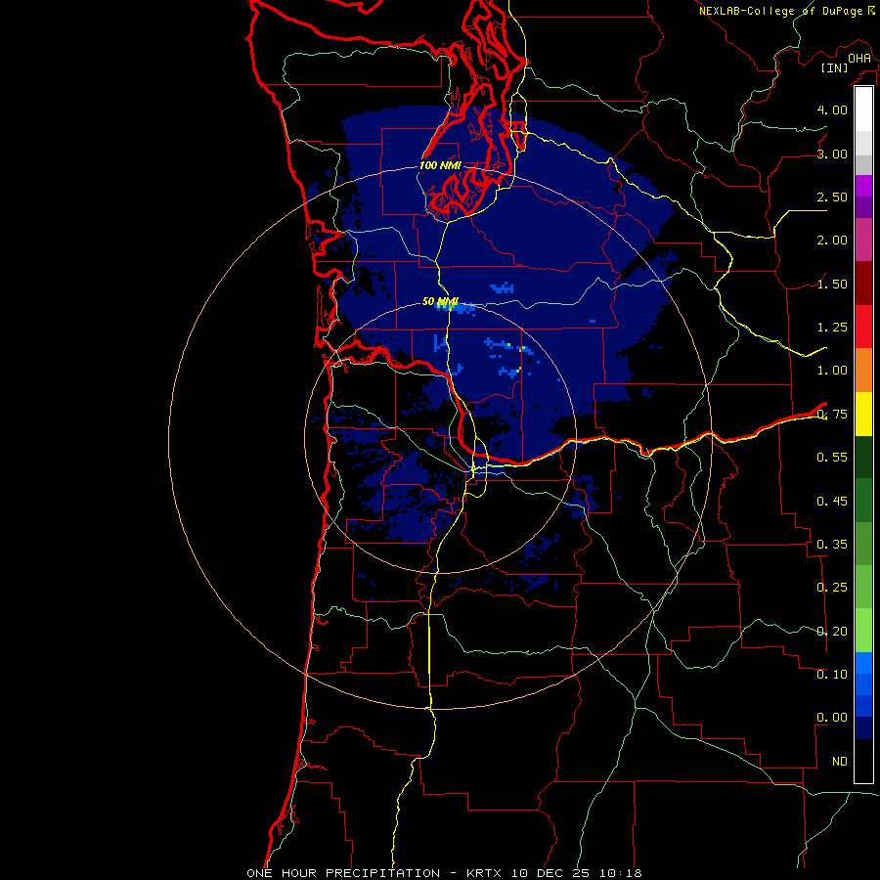Click the ND legend label

pos(840,762)
